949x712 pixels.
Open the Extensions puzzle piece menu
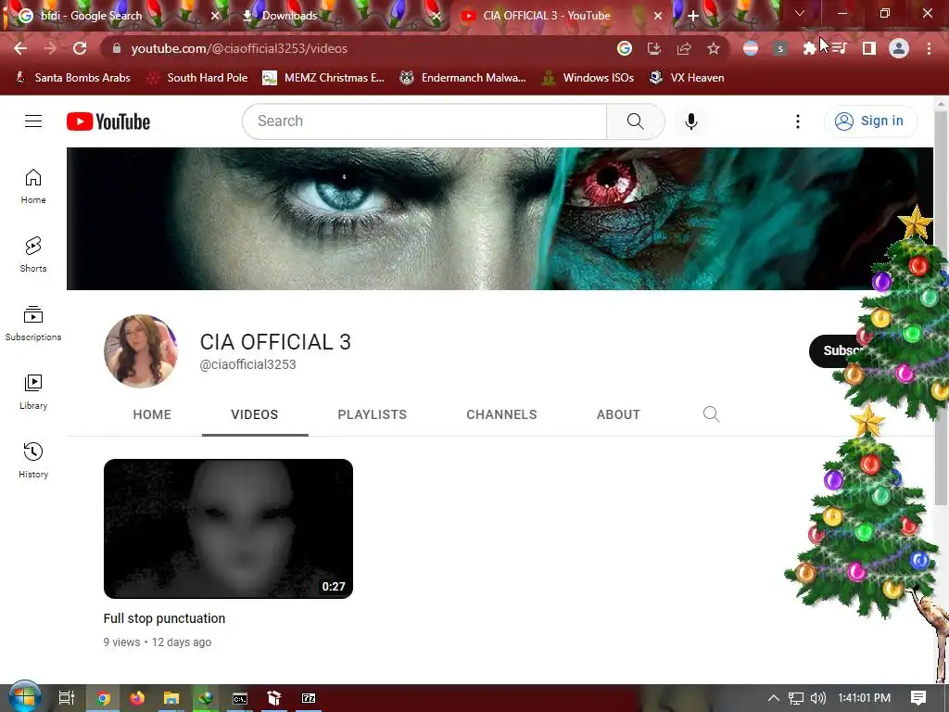(x=809, y=48)
